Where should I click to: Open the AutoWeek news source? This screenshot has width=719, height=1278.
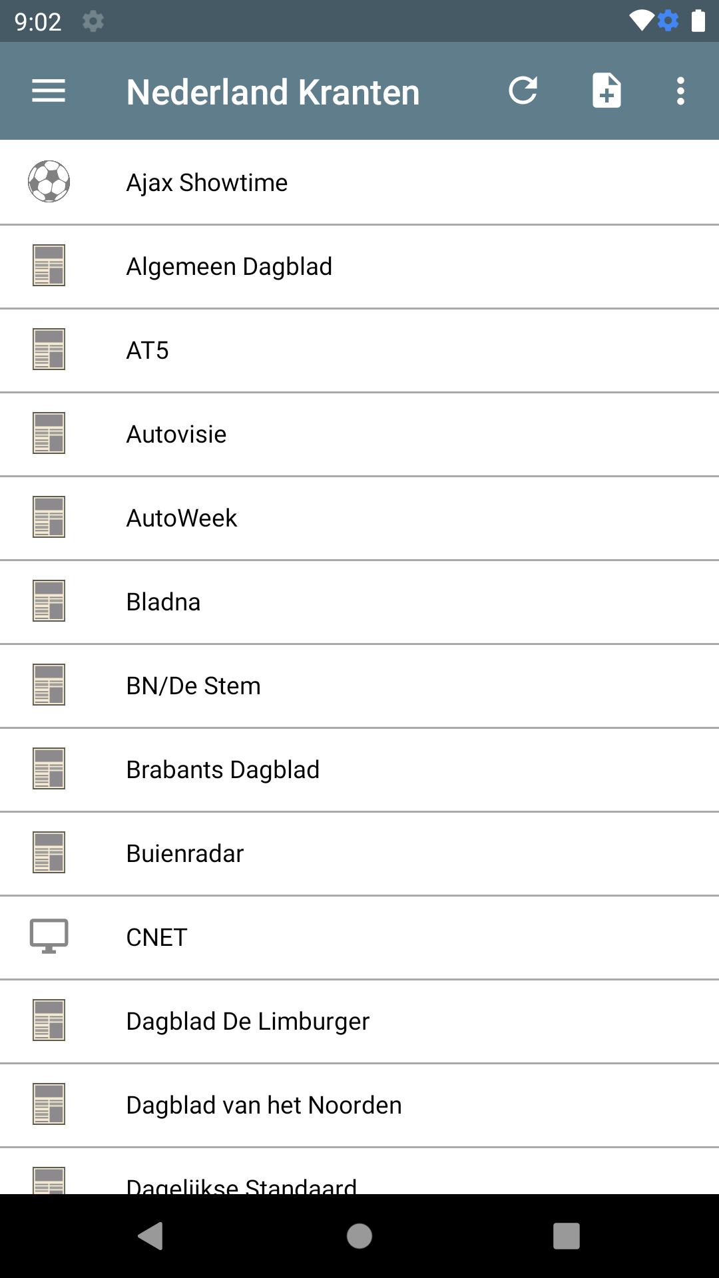coord(182,518)
